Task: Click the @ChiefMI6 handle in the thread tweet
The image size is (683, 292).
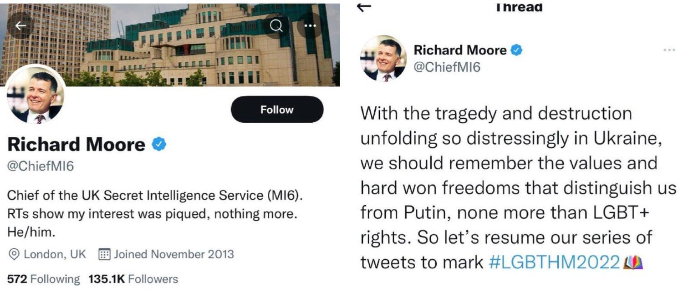Action: [x=447, y=68]
